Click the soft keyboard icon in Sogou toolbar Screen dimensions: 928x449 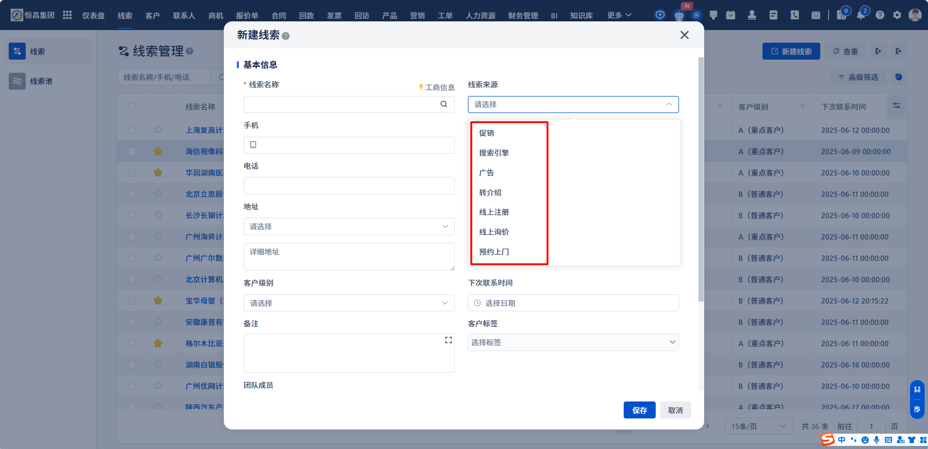click(888, 440)
